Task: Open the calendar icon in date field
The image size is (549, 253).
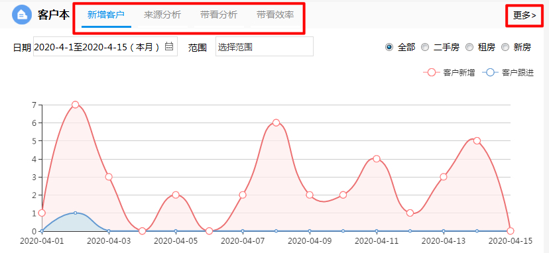Action: 169,46
